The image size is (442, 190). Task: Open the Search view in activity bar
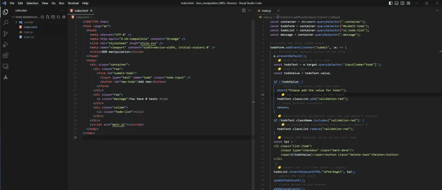[x=5, y=23]
